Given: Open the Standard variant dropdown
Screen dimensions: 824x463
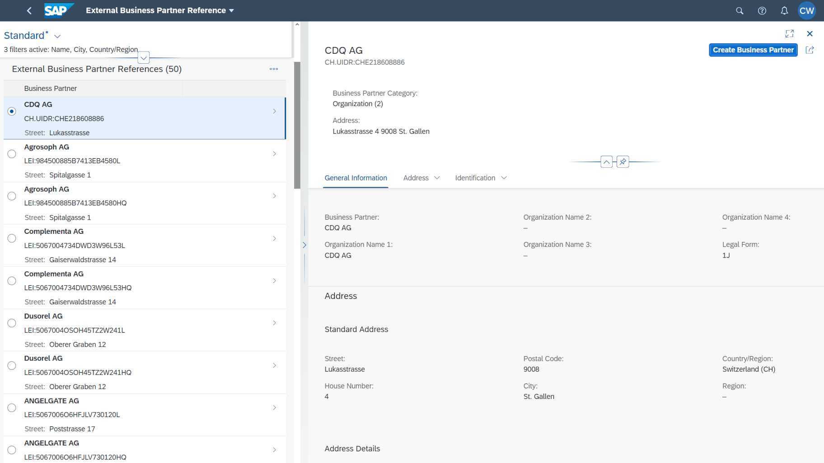Looking at the screenshot, I should (x=57, y=35).
